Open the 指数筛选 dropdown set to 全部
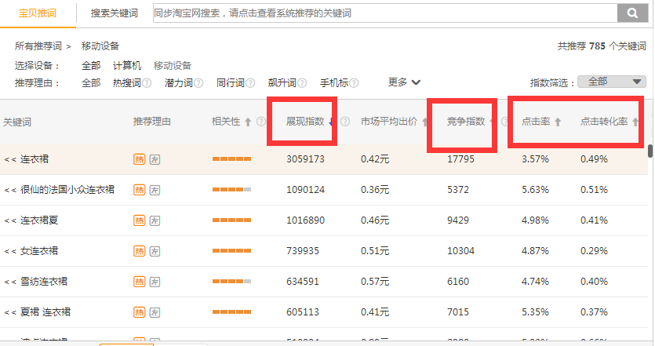The height and width of the screenshot is (346, 655). [x=612, y=82]
